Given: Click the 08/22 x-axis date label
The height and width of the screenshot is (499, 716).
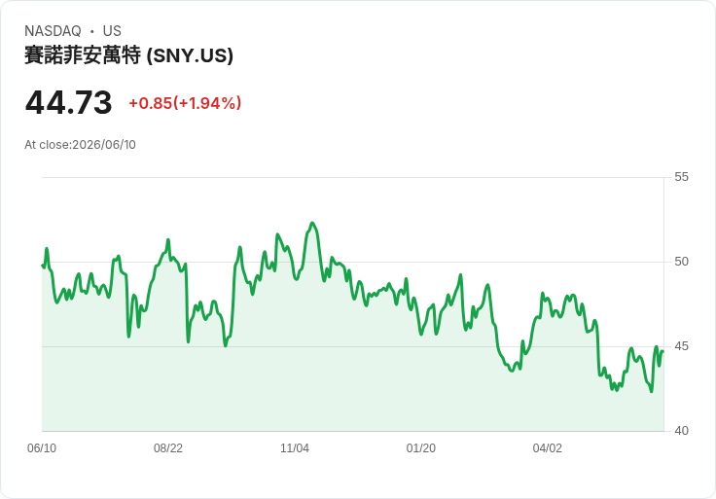Looking at the screenshot, I should coord(168,448).
